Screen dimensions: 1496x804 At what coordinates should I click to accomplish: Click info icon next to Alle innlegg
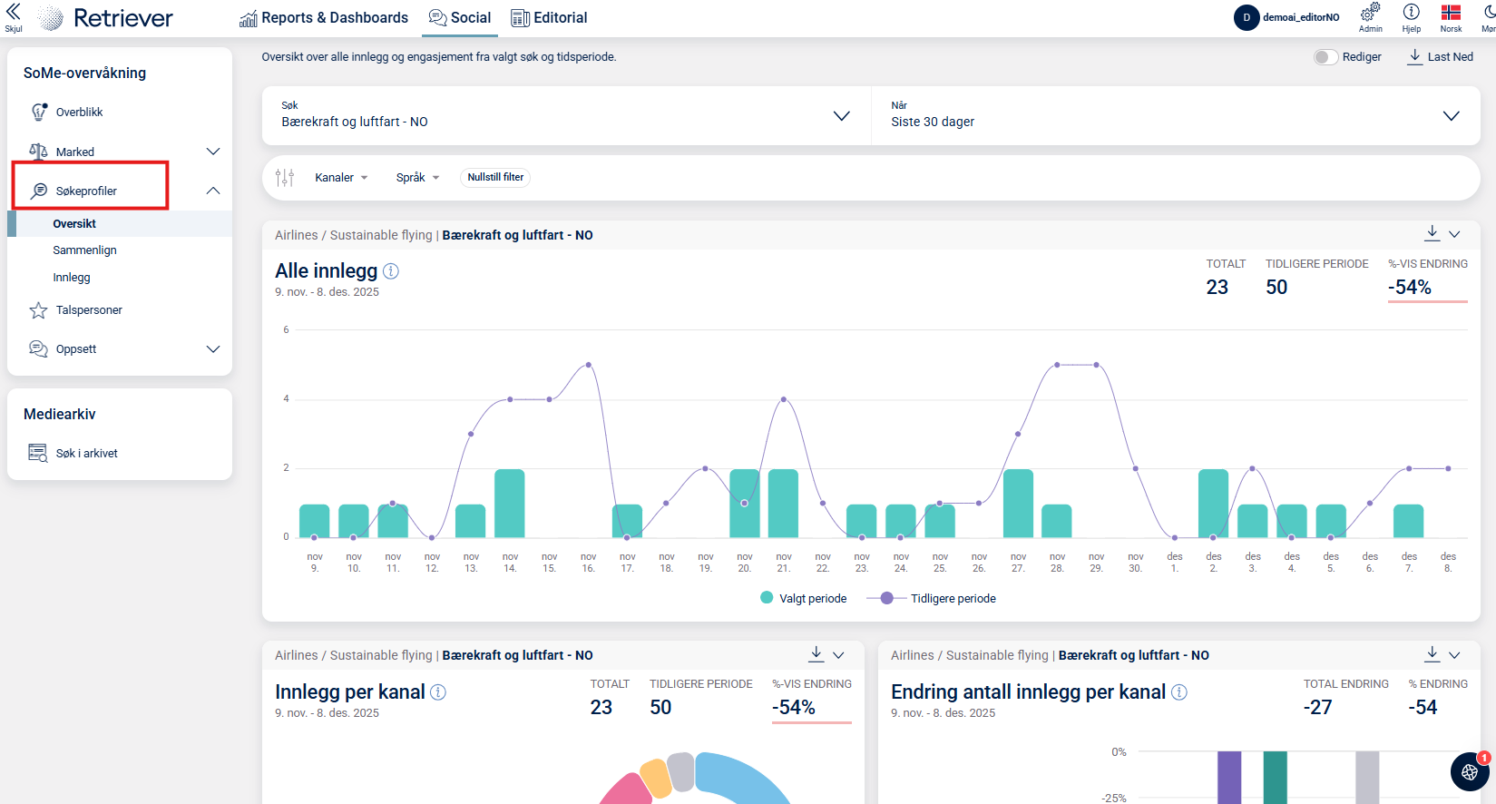[x=391, y=271]
